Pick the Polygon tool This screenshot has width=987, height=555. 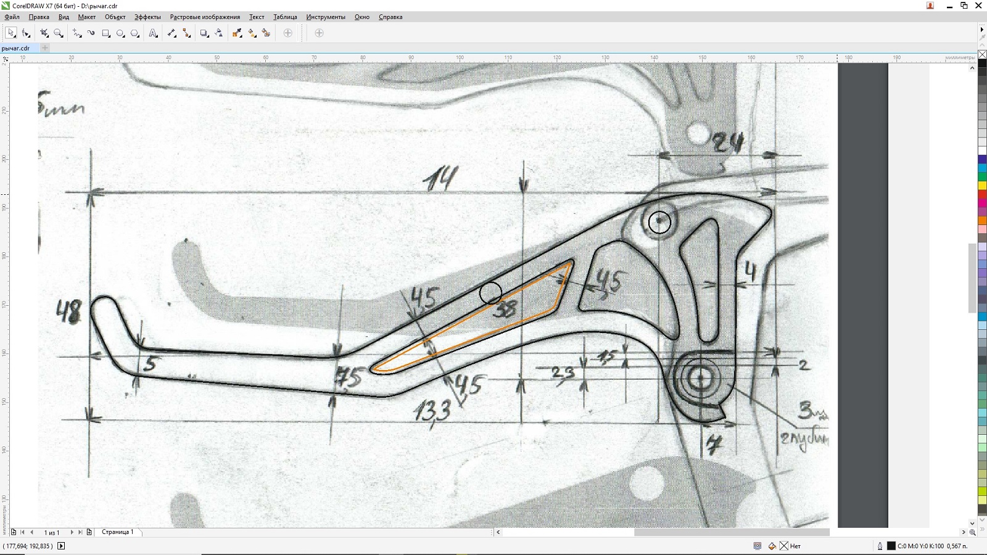135,33
